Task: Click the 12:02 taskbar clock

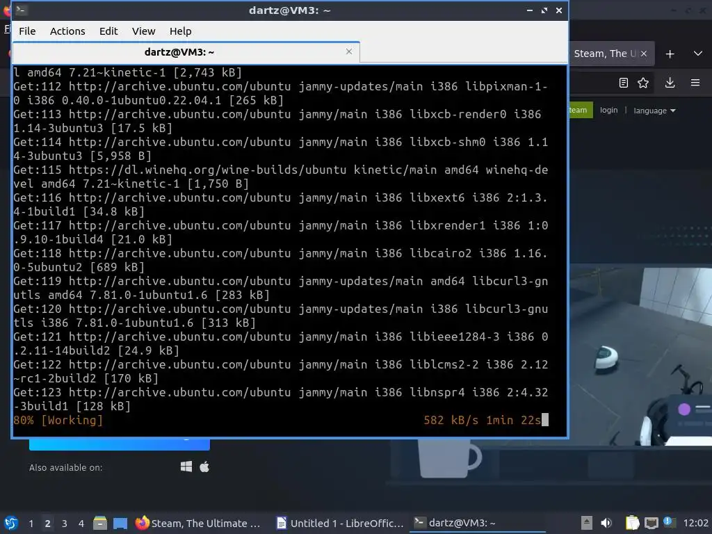Action: 695,523
